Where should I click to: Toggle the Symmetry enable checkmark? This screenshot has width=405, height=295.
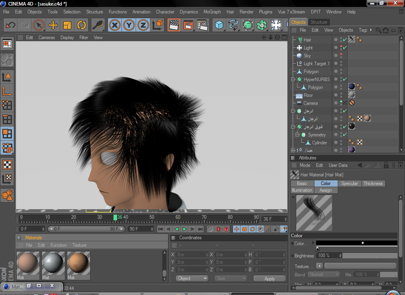pyautogui.click(x=345, y=134)
